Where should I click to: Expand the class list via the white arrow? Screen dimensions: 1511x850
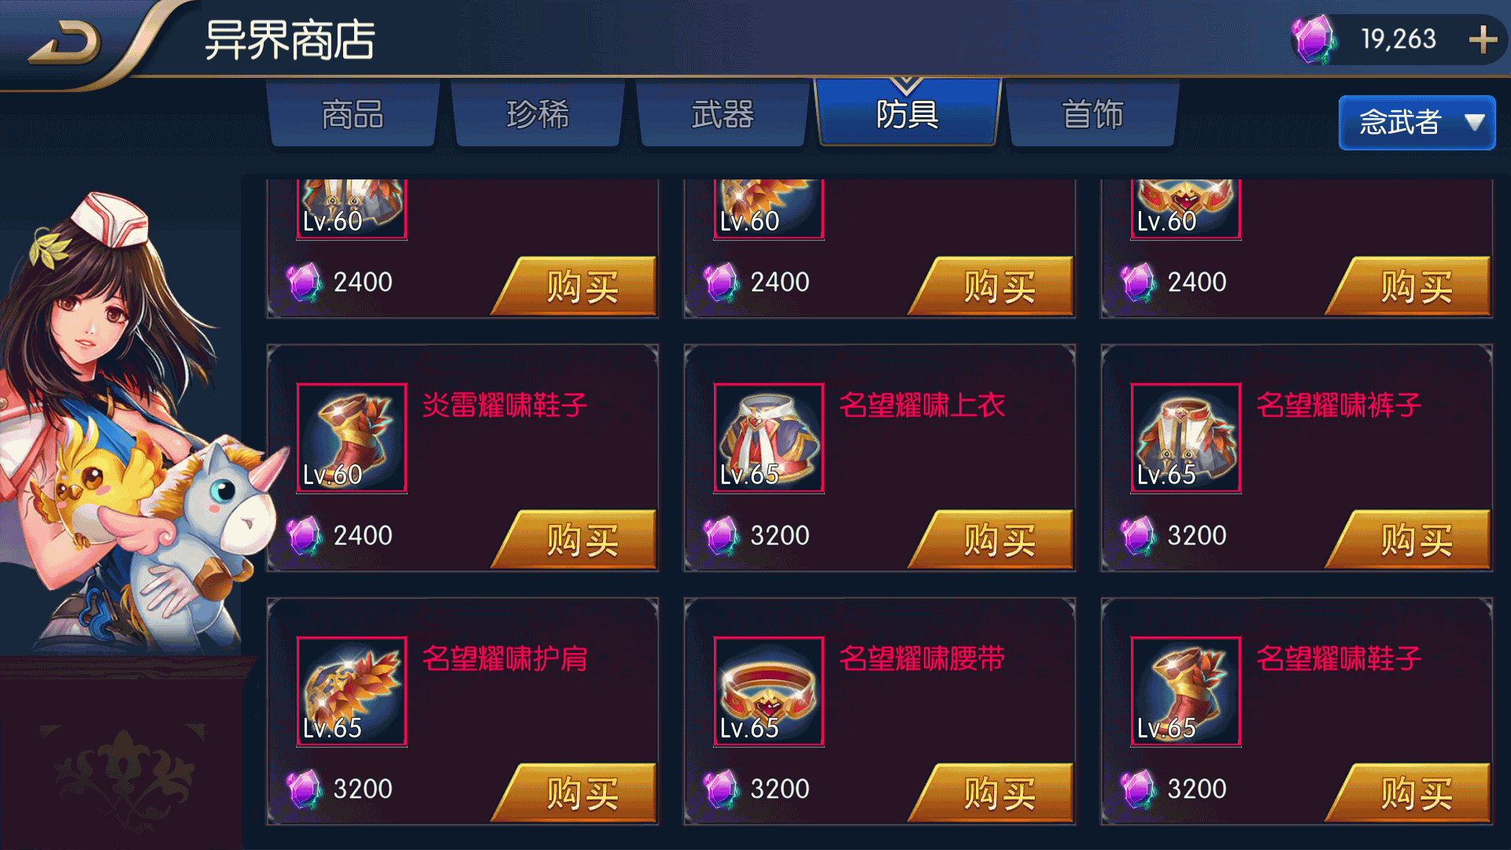pyautogui.click(x=1474, y=122)
